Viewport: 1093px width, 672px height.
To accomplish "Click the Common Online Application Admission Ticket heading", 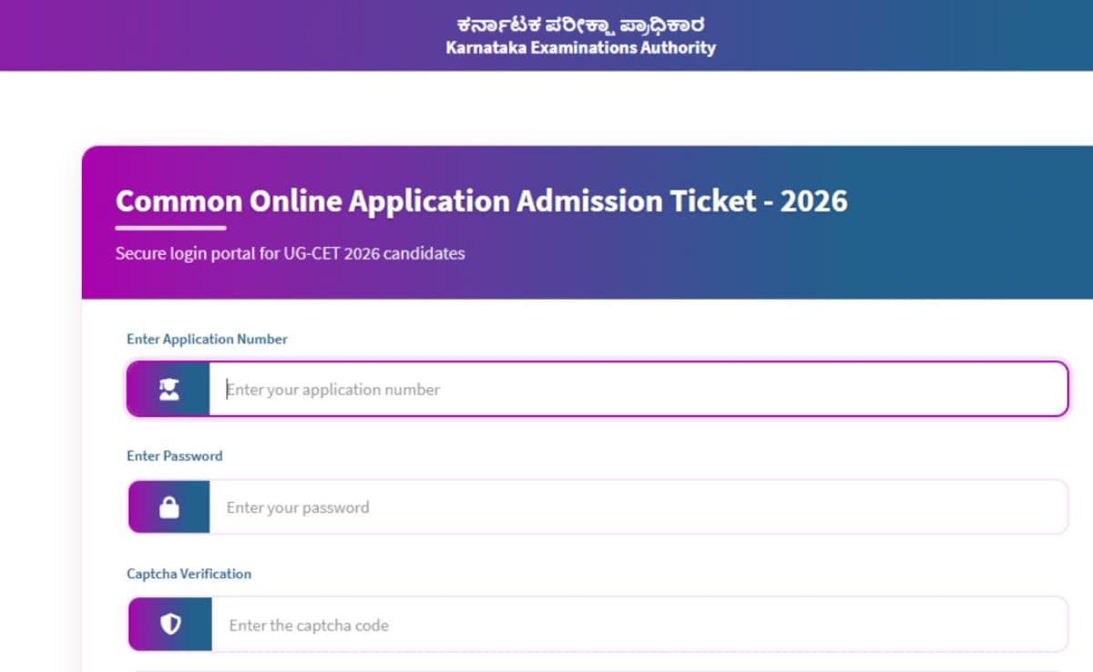I will click(x=482, y=200).
